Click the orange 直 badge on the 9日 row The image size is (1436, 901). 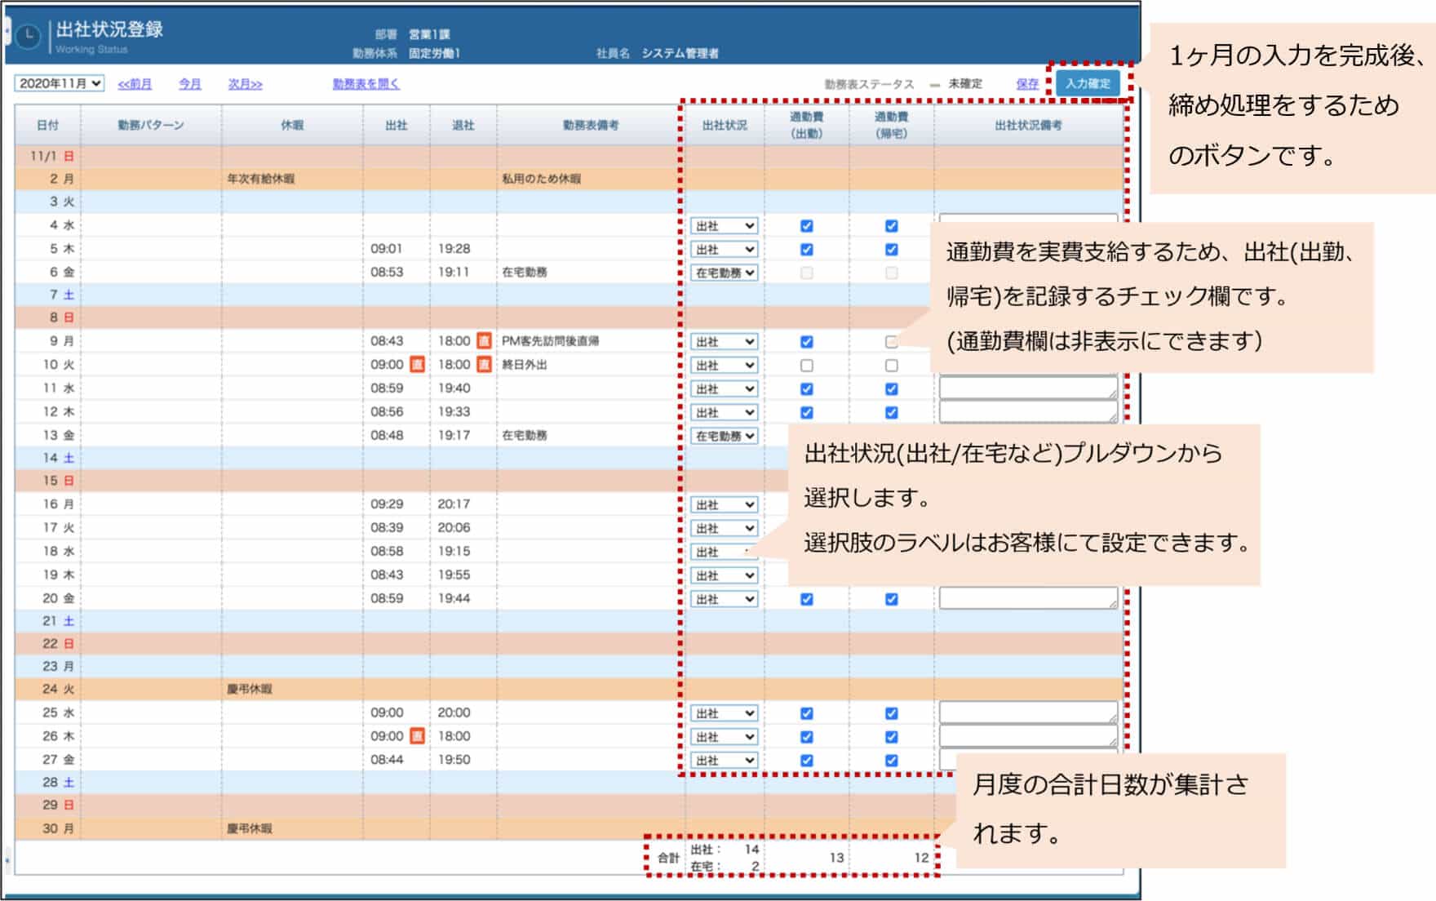click(484, 341)
